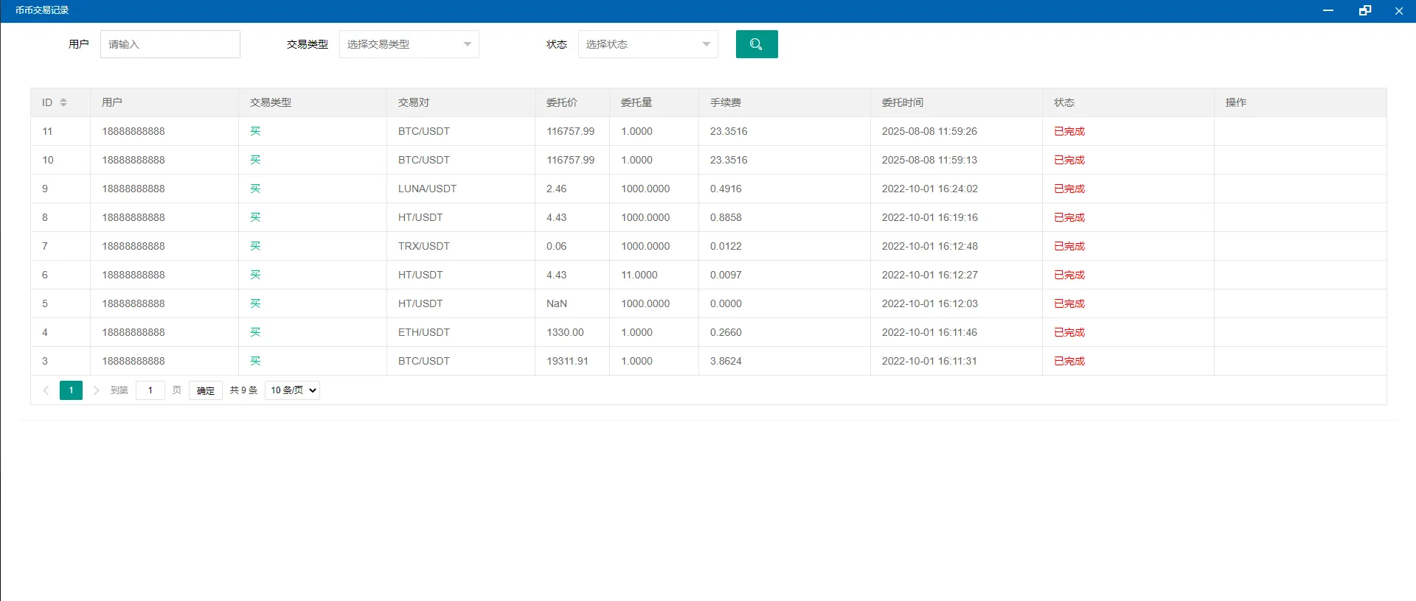Viewport: 1416px width, 601px height.
Task: Click the 委托时间 column header
Action: [902, 102]
